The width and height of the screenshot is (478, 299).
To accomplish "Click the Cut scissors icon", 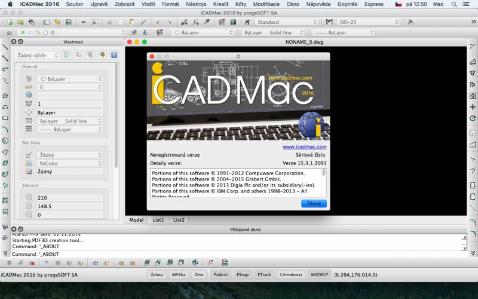I will [x=109, y=22].
